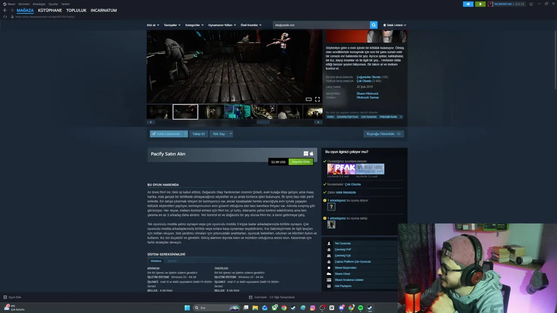Open the PEAK similar game thumbnail
The image size is (557, 313).
[x=342, y=169]
